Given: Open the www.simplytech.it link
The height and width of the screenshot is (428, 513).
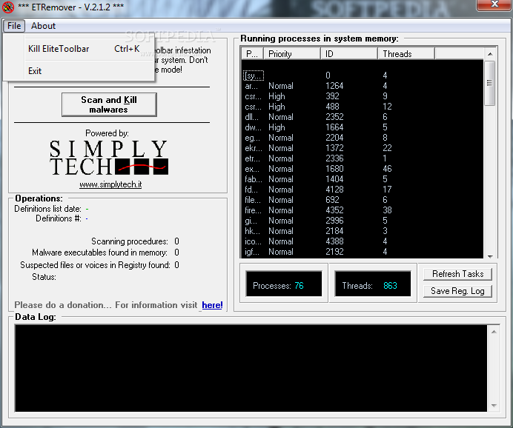Looking at the screenshot, I should pos(110,184).
